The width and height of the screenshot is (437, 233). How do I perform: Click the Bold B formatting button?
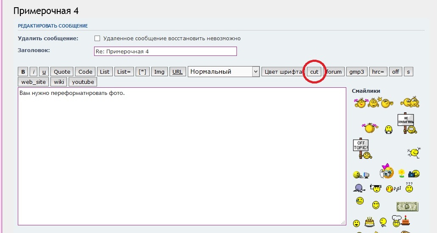point(23,72)
